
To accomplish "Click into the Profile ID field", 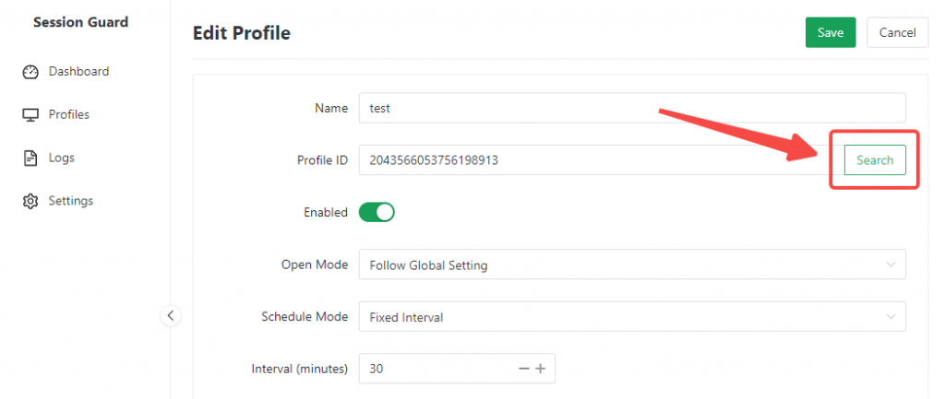I will 591,160.
